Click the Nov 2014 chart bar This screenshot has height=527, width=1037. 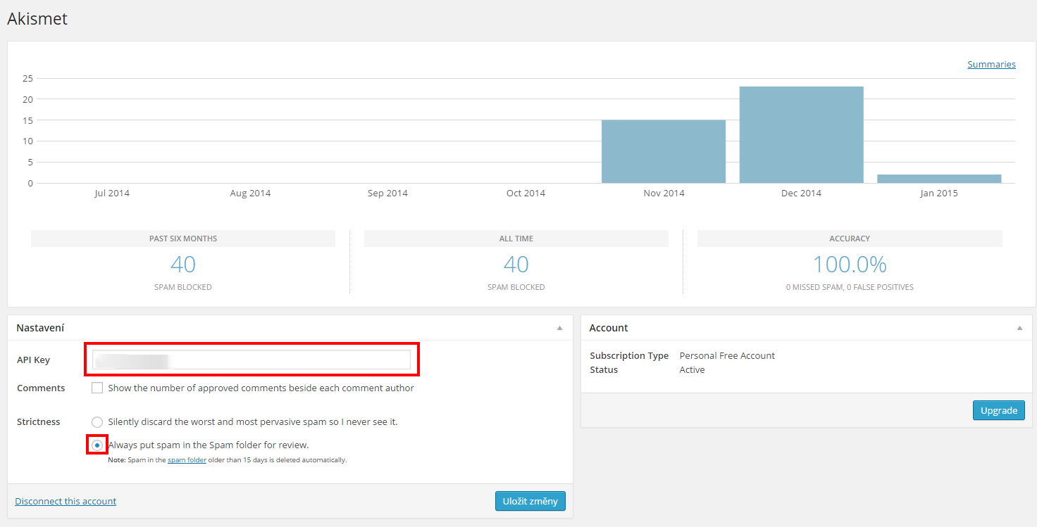coord(664,151)
